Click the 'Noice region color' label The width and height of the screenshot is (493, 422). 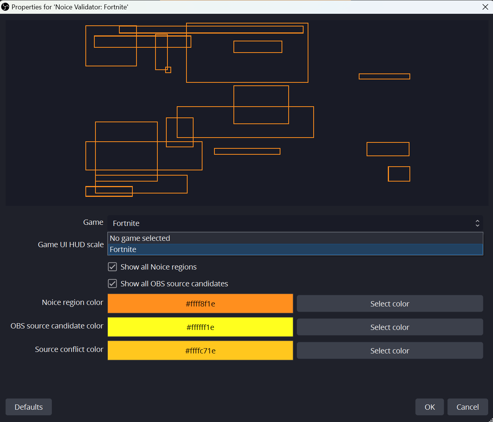(x=72, y=302)
